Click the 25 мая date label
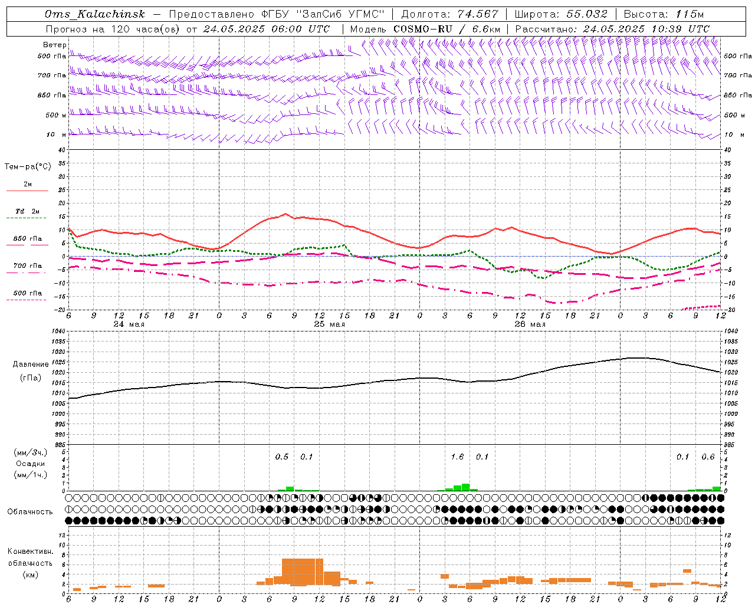755x604 pixels. click(x=329, y=324)
